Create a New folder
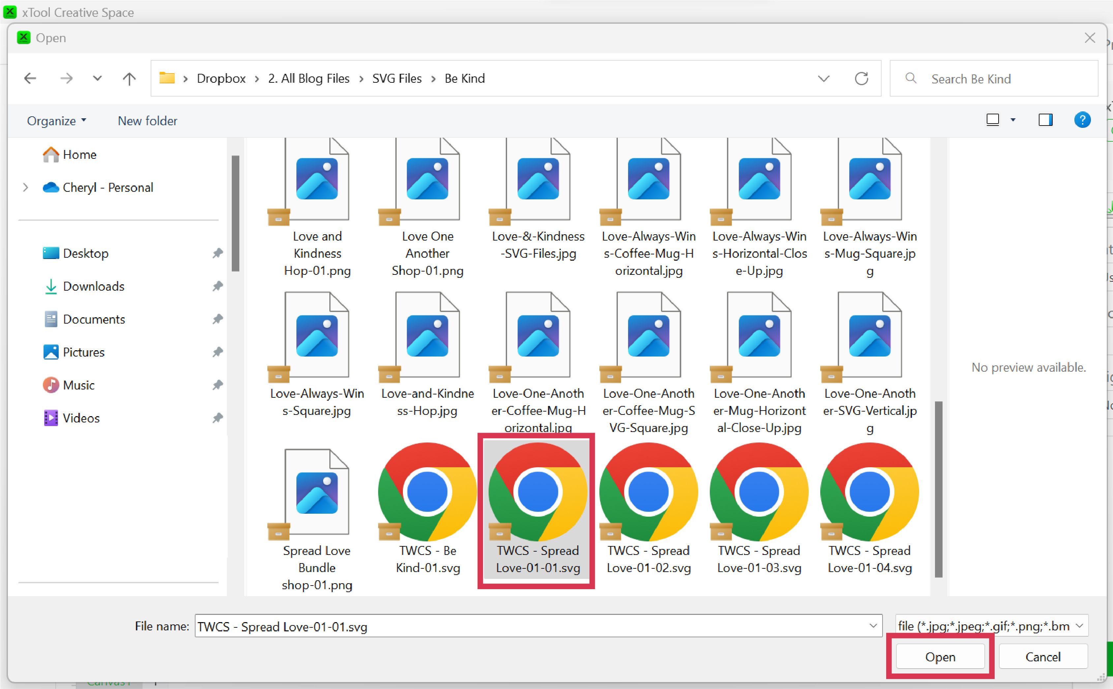Screen dimensions: 1113x689 pos(147,121)
